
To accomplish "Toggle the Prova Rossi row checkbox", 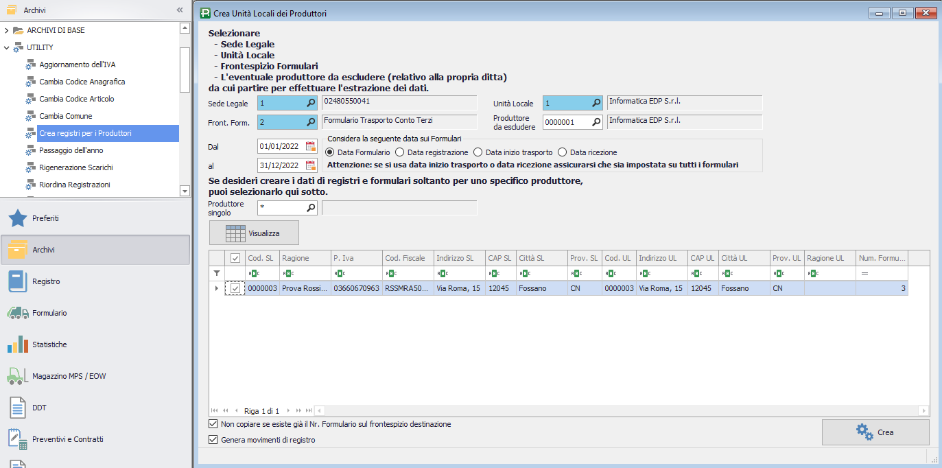I will click(235, 289).
